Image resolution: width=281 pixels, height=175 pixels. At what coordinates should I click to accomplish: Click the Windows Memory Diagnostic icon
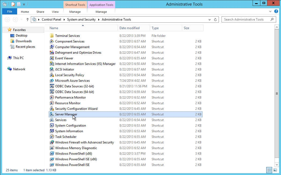pyautogui.click(x=52, y=148)
